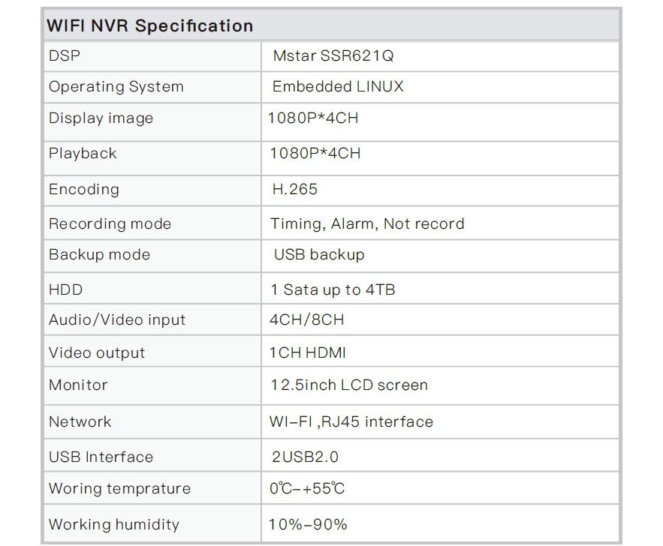Click the 0℃-+55℃ temperature value
This screenshot has height=546, width=663.
pos(307,488)
